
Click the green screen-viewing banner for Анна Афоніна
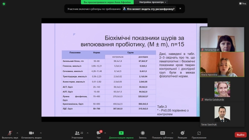(x=107, y=2)
